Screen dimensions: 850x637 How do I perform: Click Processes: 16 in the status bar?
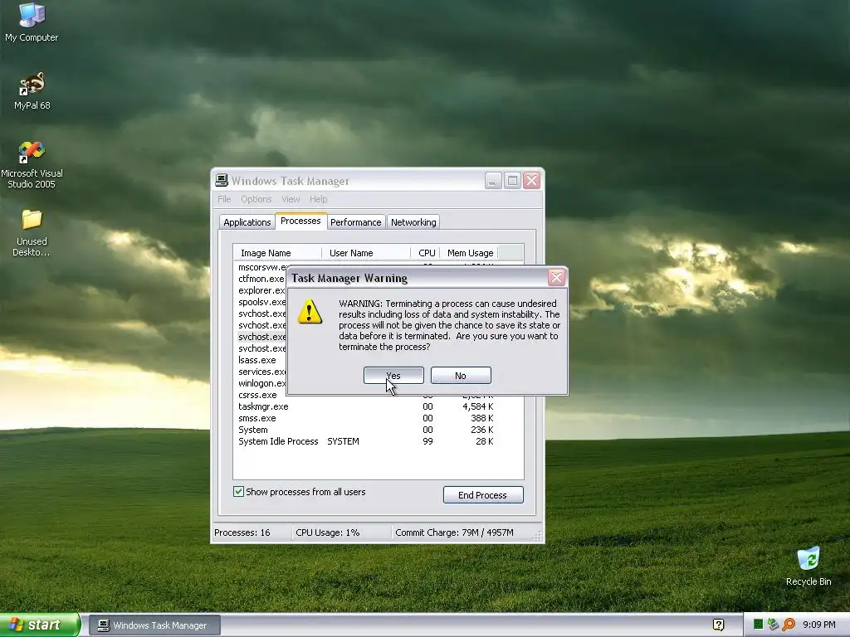click(x=242, y=532)
